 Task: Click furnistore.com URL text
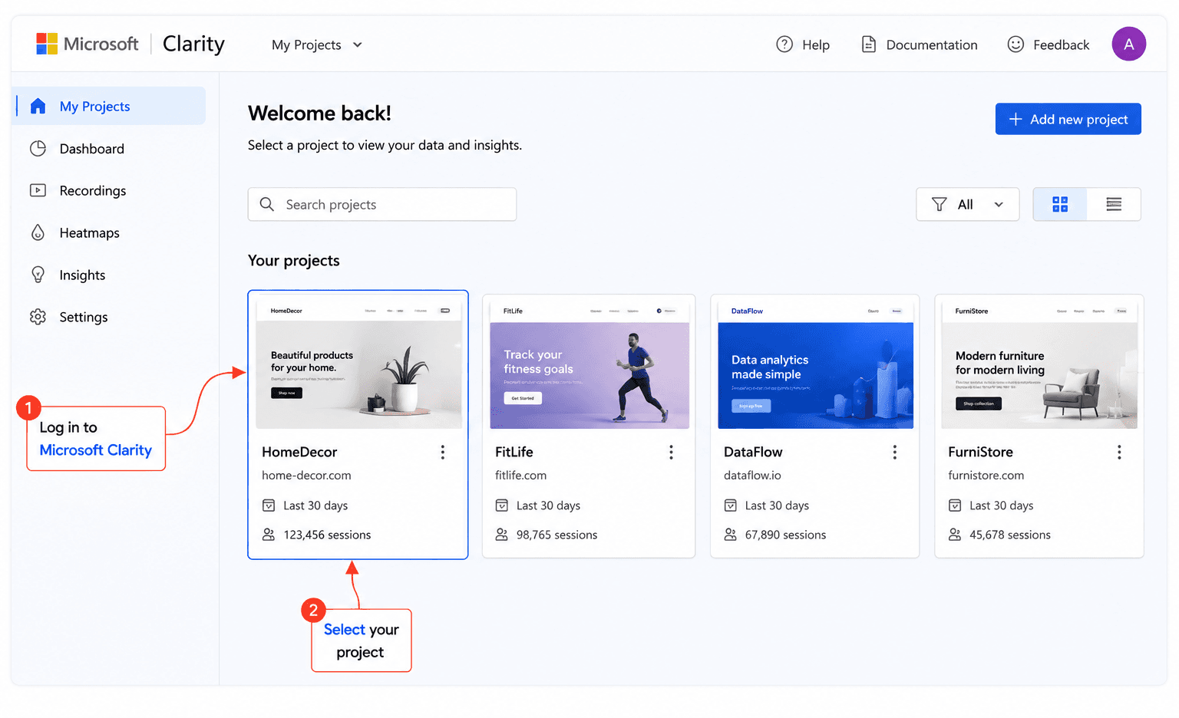pyautogui.click(x=986, y=475)
